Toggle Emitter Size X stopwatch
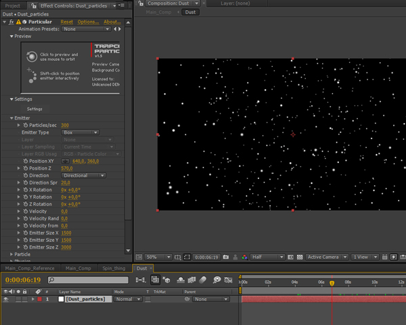Viewport: 406px width, 325px height. point(26,232)
